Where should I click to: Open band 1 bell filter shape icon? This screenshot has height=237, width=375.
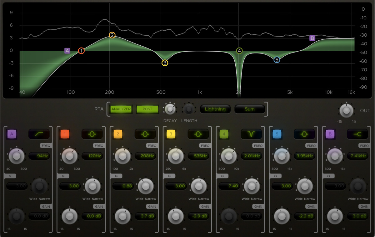92,134
